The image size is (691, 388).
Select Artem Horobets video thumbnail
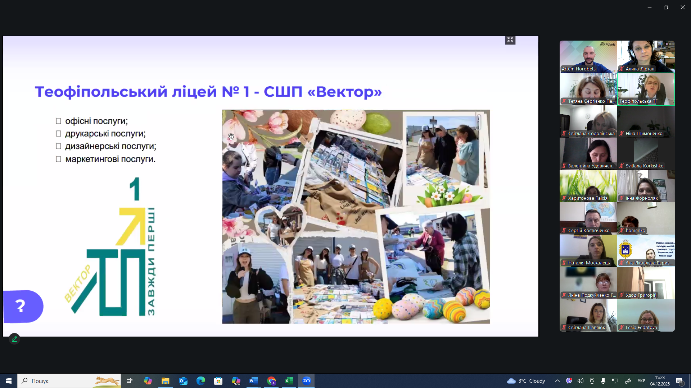pos(588,56)
